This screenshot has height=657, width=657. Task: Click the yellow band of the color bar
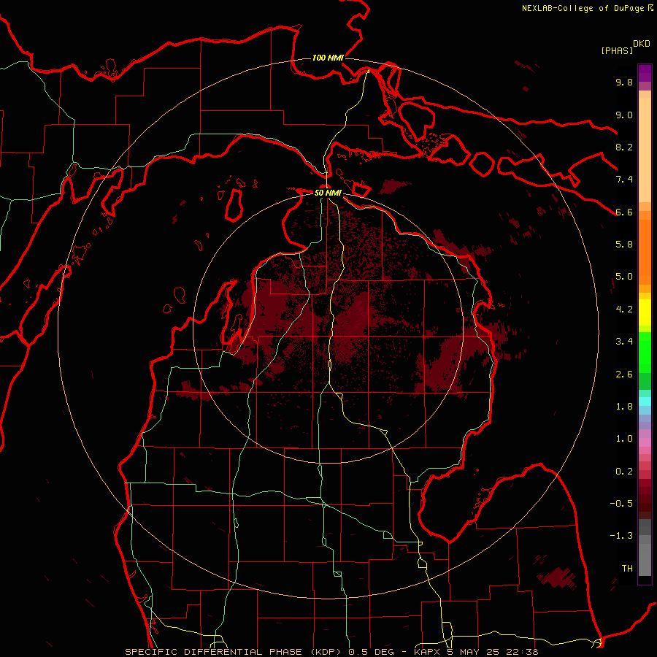645,312
